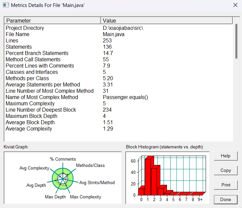This screenshot has height=208, width=242.
Task: Click the value 7.9
Action: pyautogui.click(x=106, y=66)
